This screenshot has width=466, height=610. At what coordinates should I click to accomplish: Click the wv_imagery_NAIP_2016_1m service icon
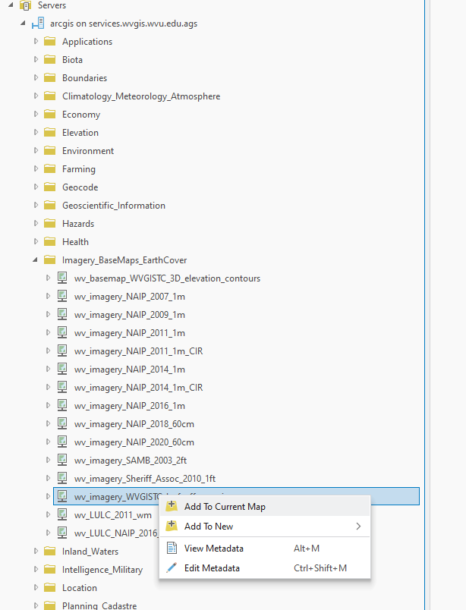(x=62, y=405)
